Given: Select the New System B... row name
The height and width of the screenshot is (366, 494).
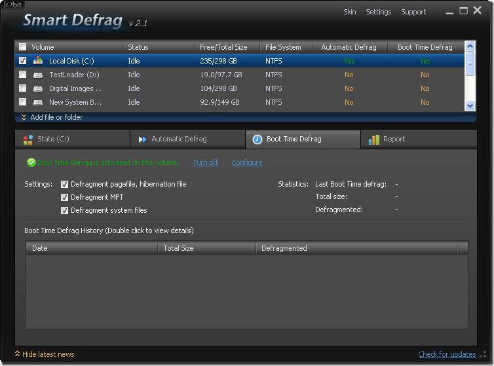Looking at the screenshot, I should (x=75, y=102).
